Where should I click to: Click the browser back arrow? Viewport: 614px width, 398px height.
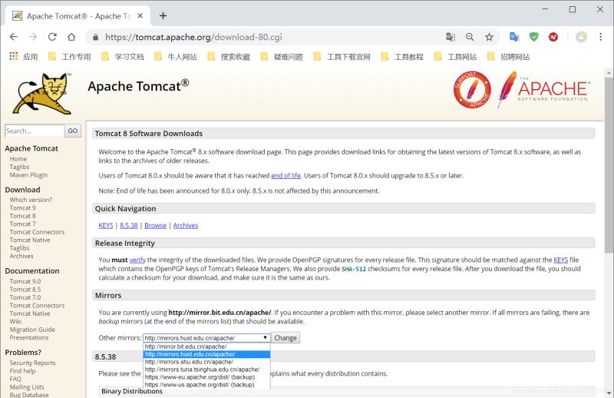click(14, 37)
